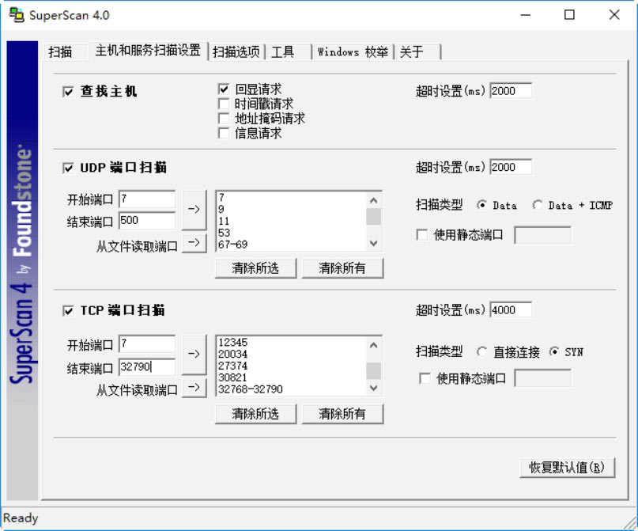638x531 pixels.
Task: Select the UDP Data scan type radio
Action: click(481, 205)
